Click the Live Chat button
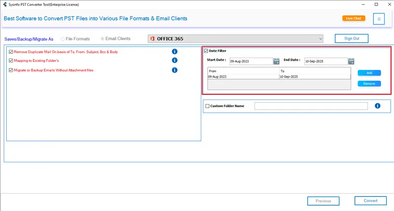 [353, 18]
